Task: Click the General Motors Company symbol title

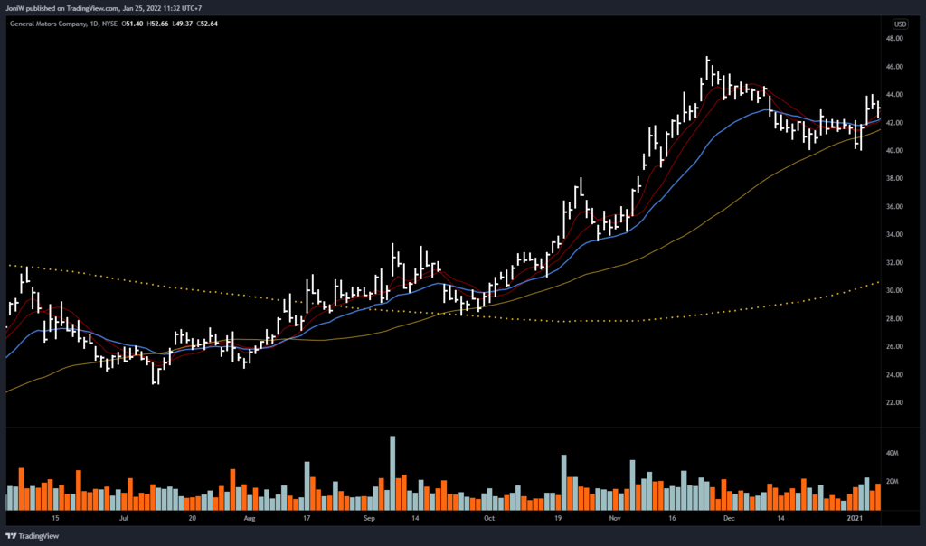Action: coord(50,24)
